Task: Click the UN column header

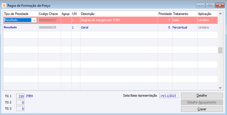Action: click(76, 14)
